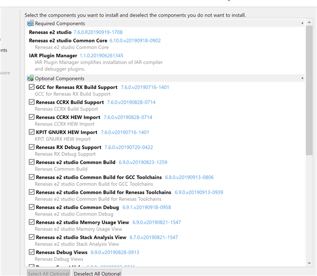
Task: Click IAR Plugin Manager description text
Action: point(99,65)
